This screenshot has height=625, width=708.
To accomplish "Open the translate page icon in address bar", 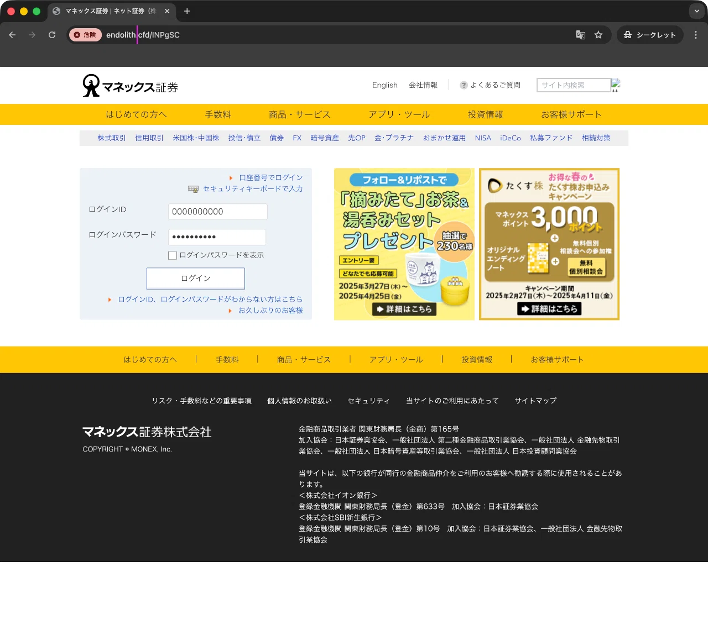I will pos(580,35).
